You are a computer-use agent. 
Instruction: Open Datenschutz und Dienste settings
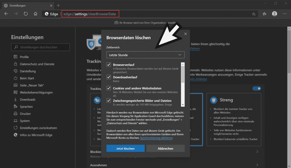click(x=37, y=64)
